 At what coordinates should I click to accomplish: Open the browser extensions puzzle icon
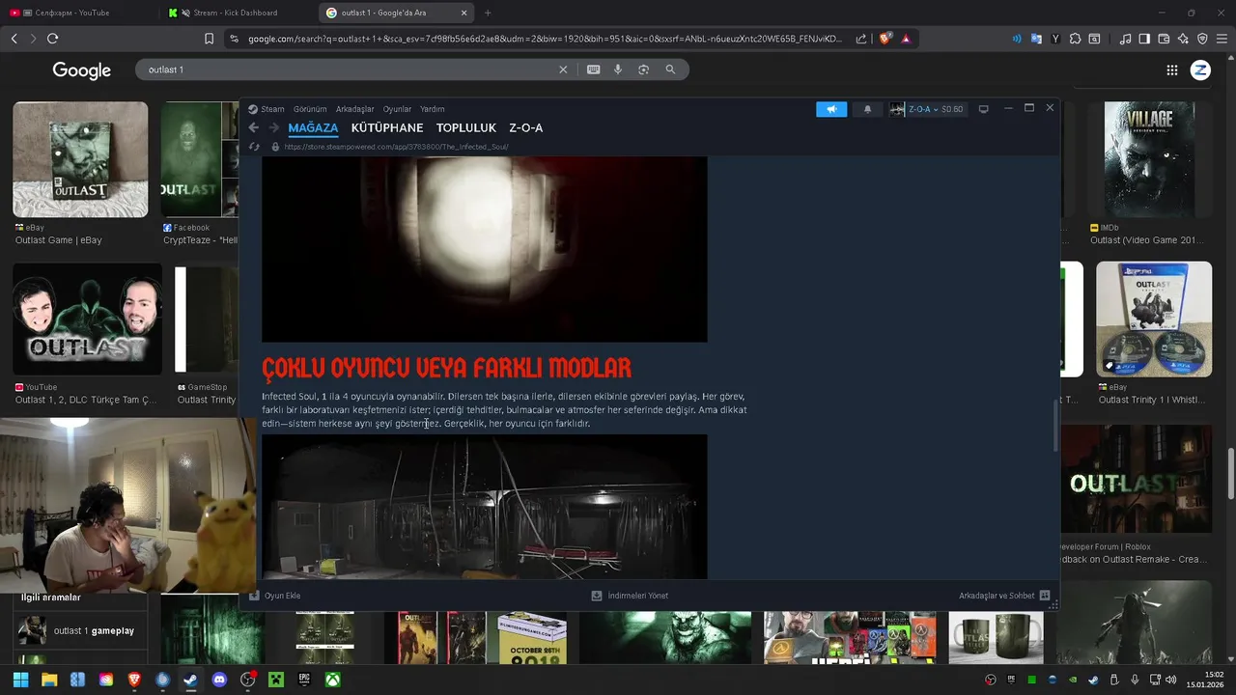1075,39
